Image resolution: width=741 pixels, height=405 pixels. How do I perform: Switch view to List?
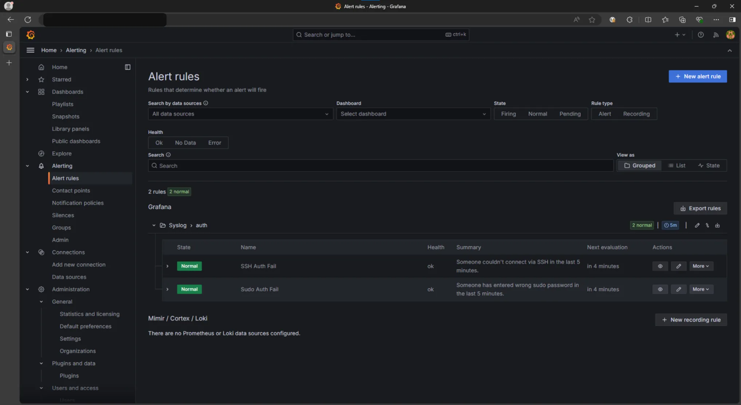677,165
